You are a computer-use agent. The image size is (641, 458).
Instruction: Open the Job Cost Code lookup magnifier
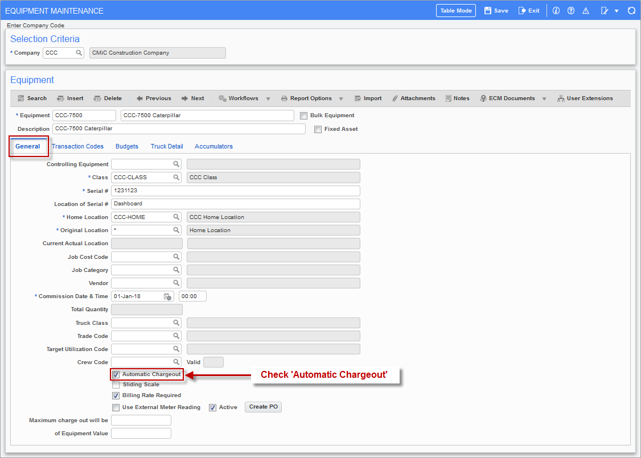click(176, 257)
